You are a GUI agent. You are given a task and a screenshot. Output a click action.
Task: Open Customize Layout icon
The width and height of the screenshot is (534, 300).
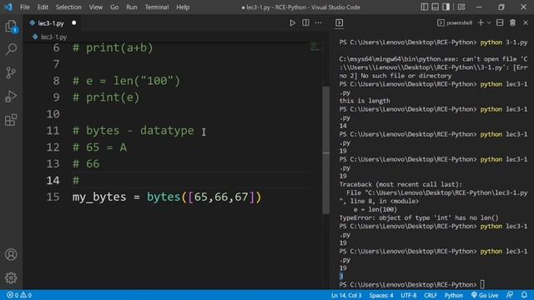point(461,7)
